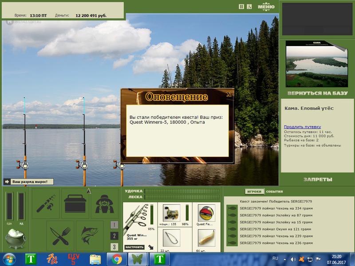Select rod slot 1
The width and height of the screenshot is (355, 266).
click(114, 225)
